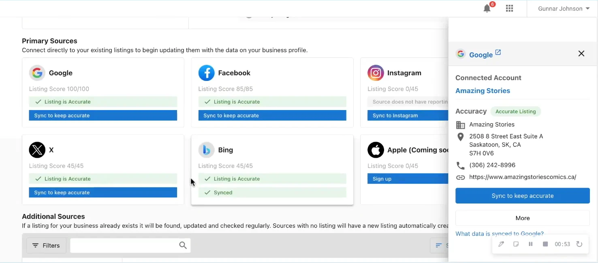Click the Connected Account heading
This screenshot has height=263, width=598.
(x=488, y=78)
